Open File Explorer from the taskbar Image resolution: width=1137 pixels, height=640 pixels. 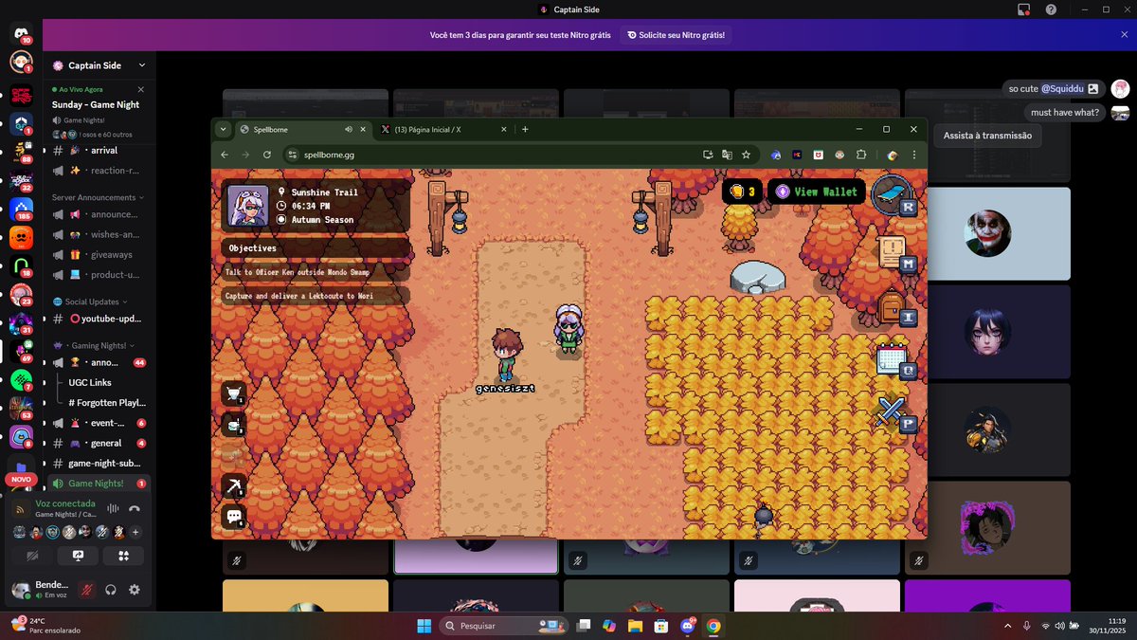click(x=634, y=626)
